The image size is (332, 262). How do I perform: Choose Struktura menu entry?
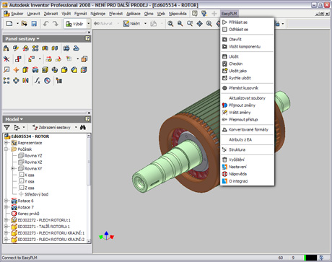click(x=247, y=149)
